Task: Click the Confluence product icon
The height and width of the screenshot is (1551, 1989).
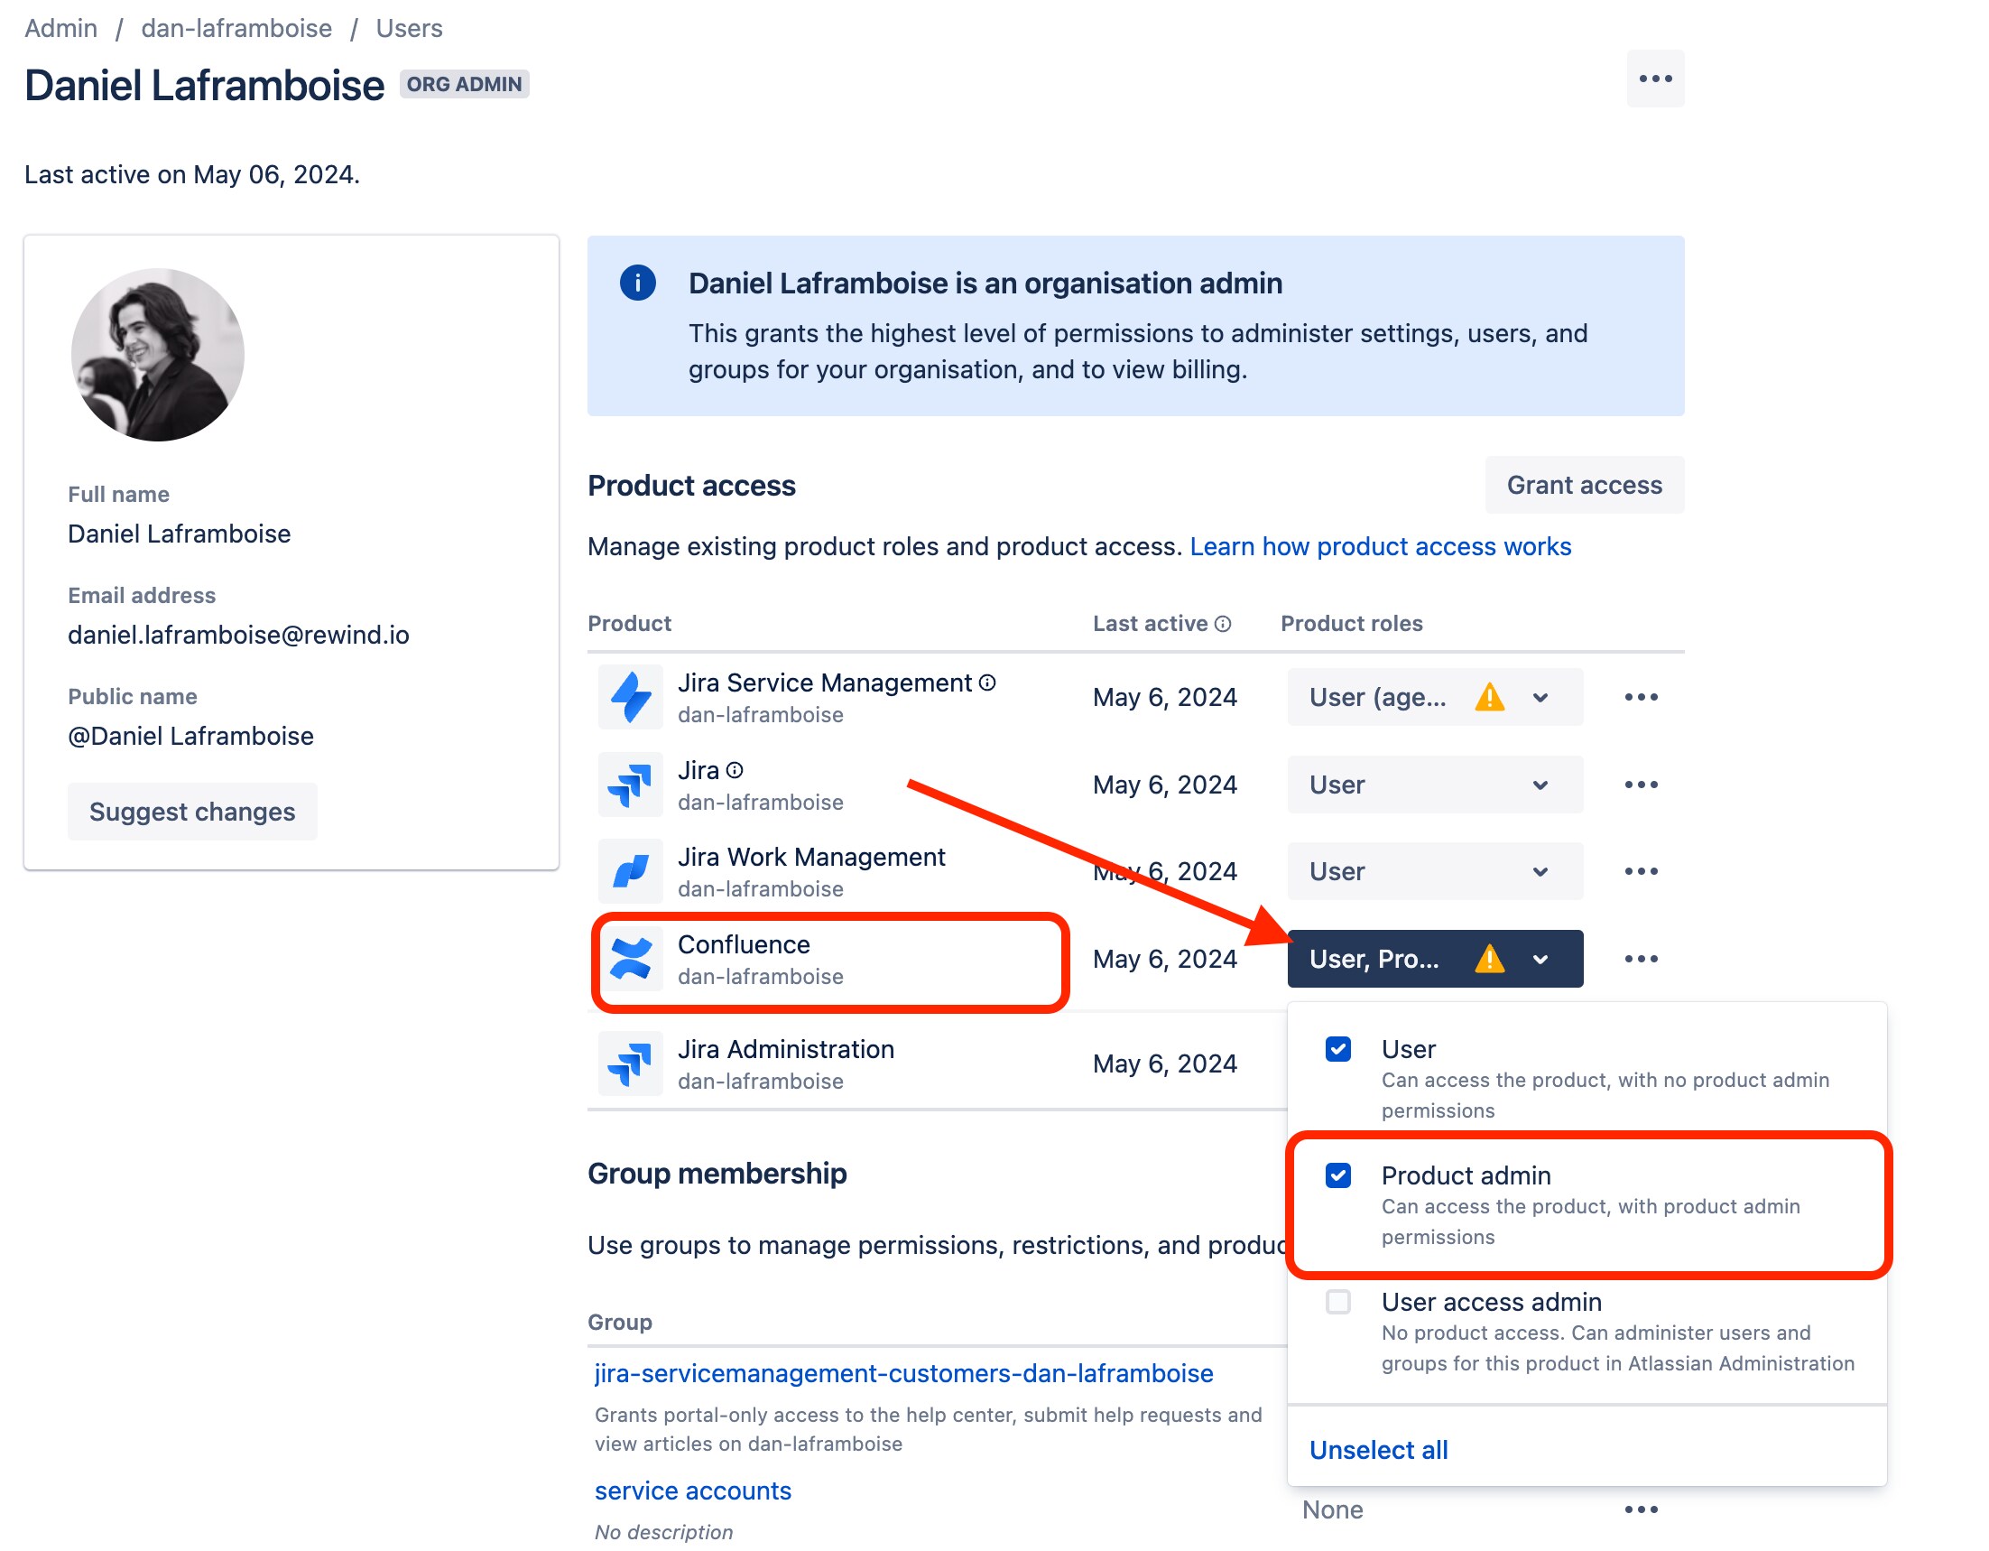Action: (630, 960)
